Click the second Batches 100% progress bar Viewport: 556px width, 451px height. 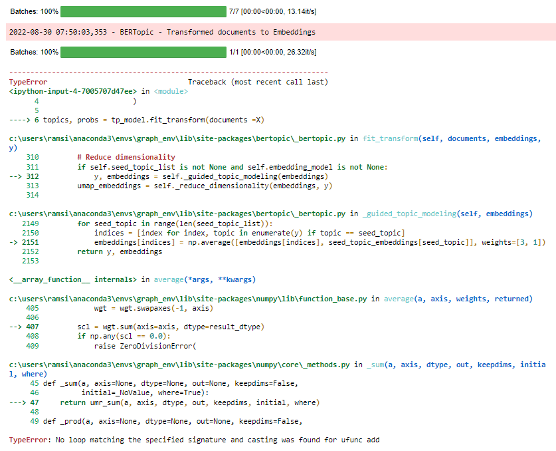click(x=142, y=53)
